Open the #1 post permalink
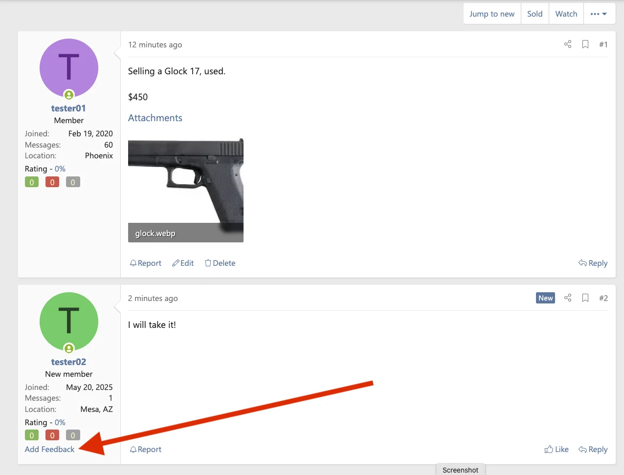The image size is (624, 475). pos(603,44)
